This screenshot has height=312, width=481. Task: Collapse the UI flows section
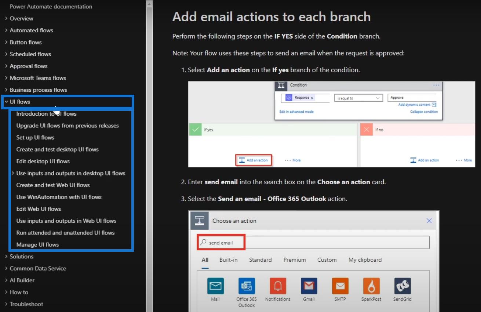click(6, 102)
